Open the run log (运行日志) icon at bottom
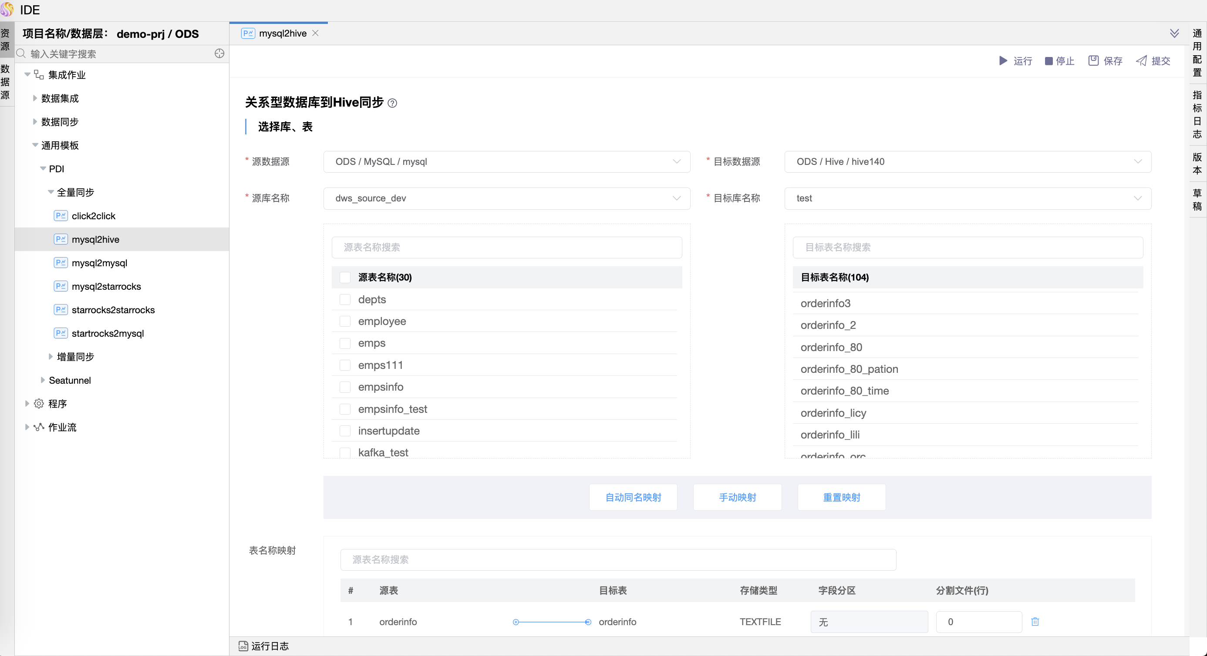 243,646
